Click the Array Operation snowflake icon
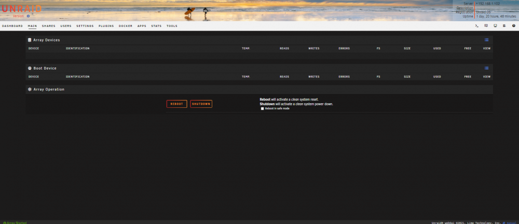Viewport: 519px width, 224px height. 30,89
